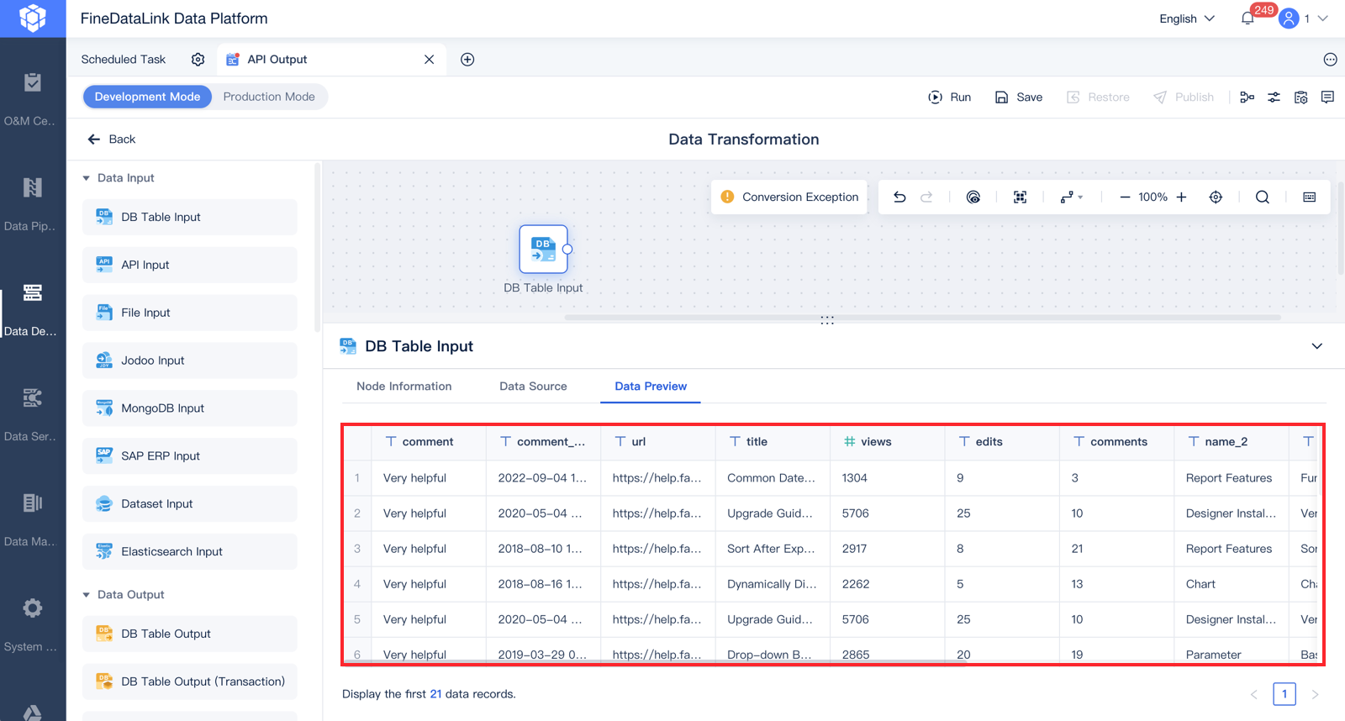Collapse the Data Input section
1345x721 pixels.
[x=87, y=178]
